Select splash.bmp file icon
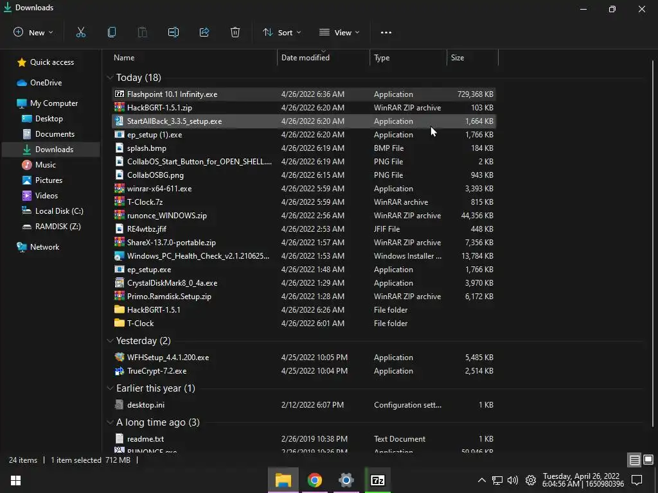Viewport: 658px width, 493px height. [x=119, y=148]
